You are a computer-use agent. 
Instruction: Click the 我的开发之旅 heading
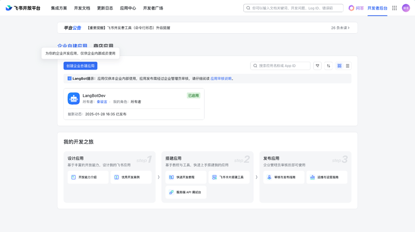coord(79,142)
